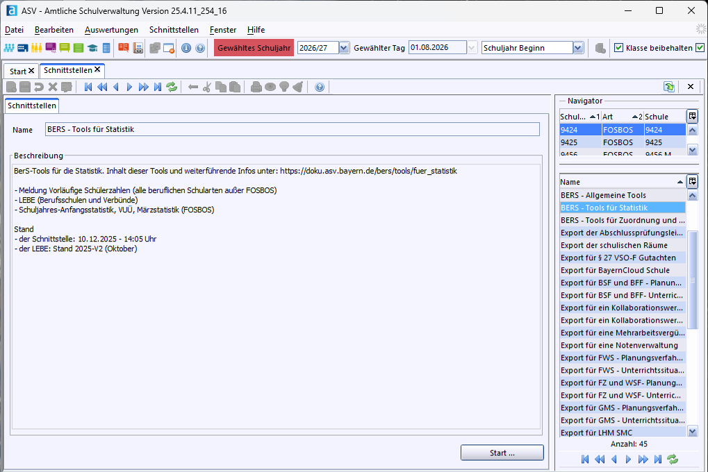Screen dimensions: 708x472
Task: Go to next record in record toolbar
Action: (129, 87)
